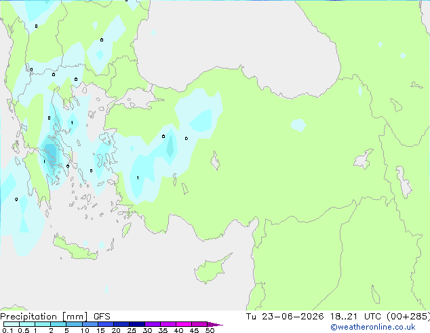
Task: Click the '0.1' legend scale value
Action: [7, 330]
